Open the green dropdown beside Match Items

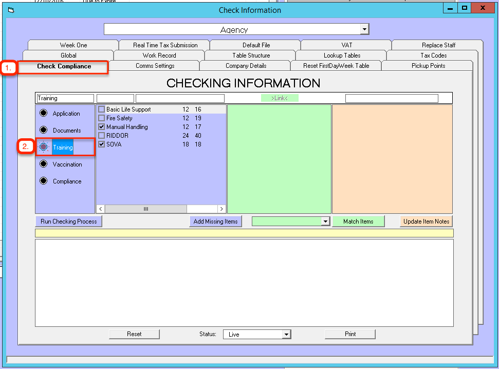tap(325, 222)
